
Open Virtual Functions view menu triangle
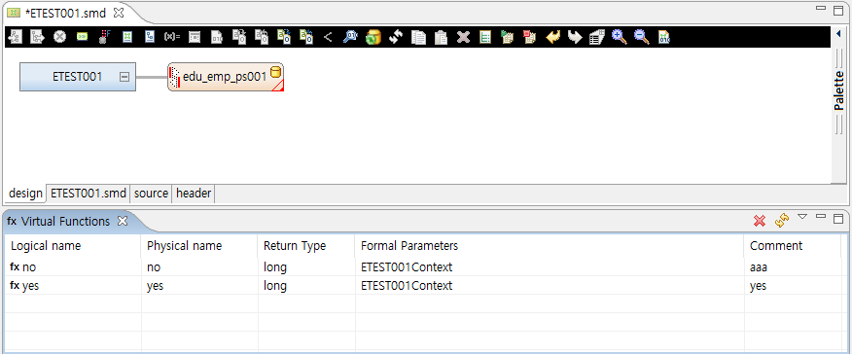click(802, 217)
